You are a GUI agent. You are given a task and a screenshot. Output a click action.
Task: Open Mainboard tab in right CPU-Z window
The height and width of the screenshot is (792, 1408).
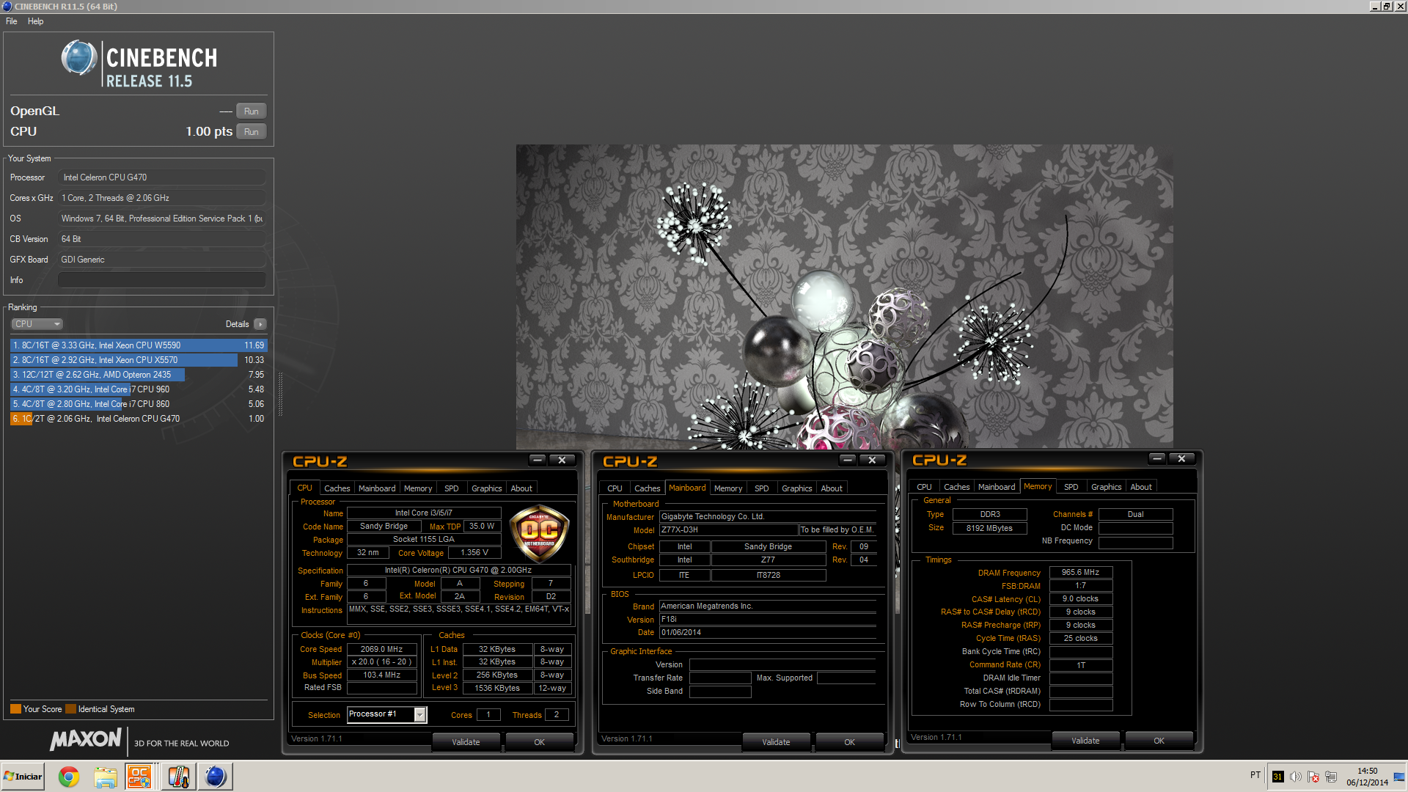pyautogui.click(x=997, y=487)
